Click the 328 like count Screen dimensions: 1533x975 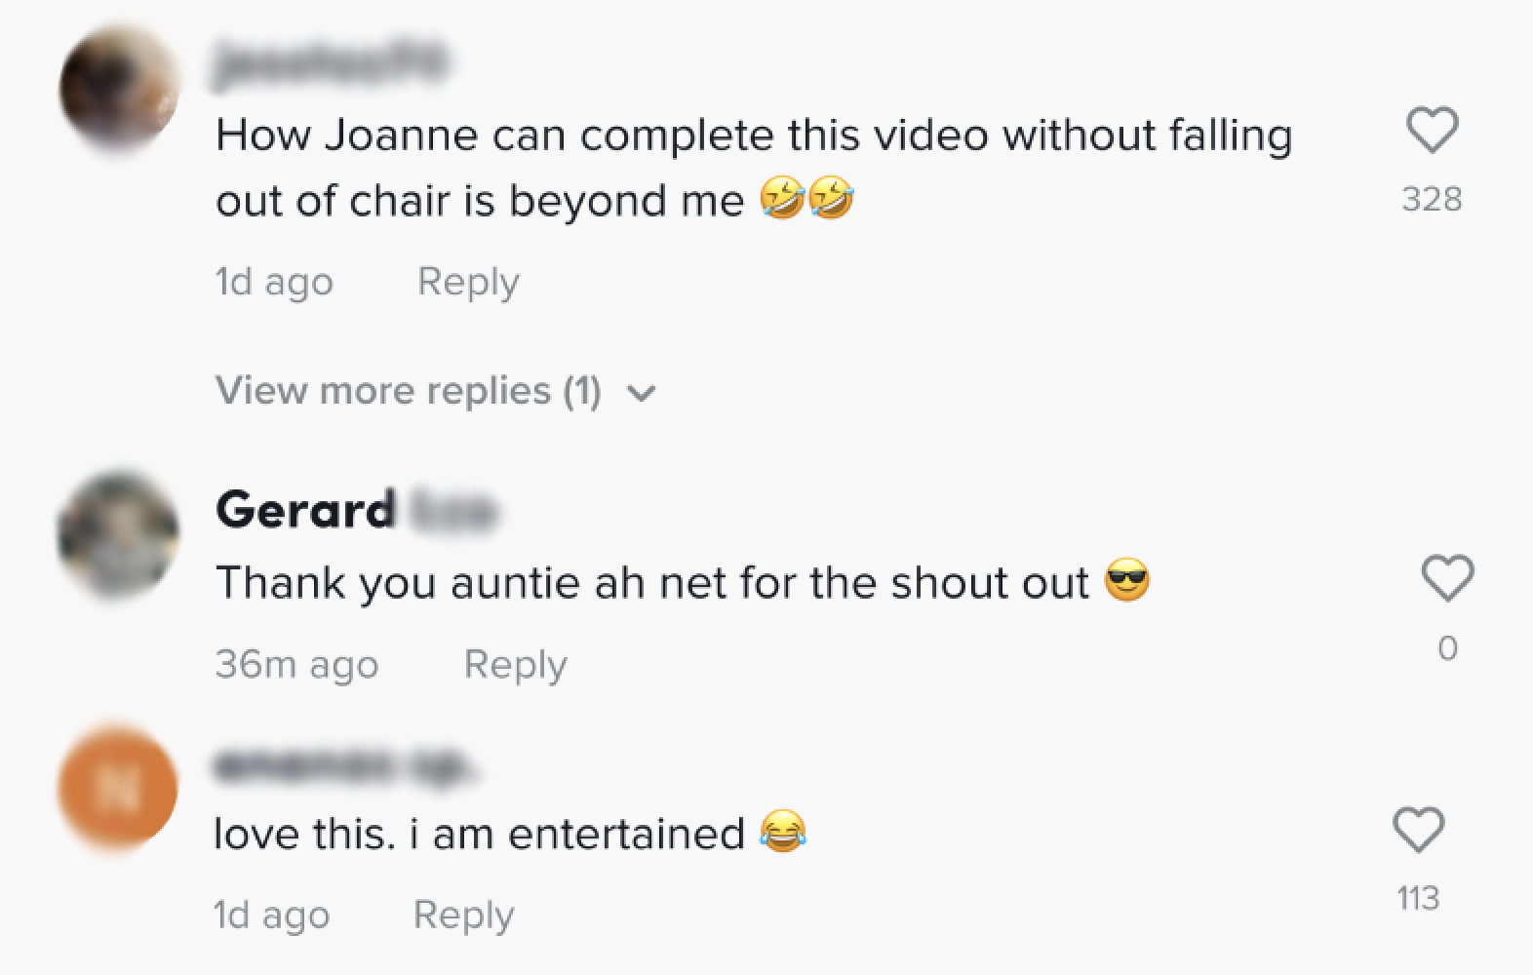tap(1432, 199)
